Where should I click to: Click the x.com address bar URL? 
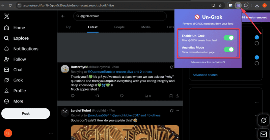(69, 5)
